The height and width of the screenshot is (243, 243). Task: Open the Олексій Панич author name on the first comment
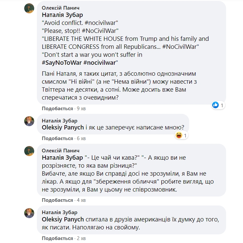61,8
